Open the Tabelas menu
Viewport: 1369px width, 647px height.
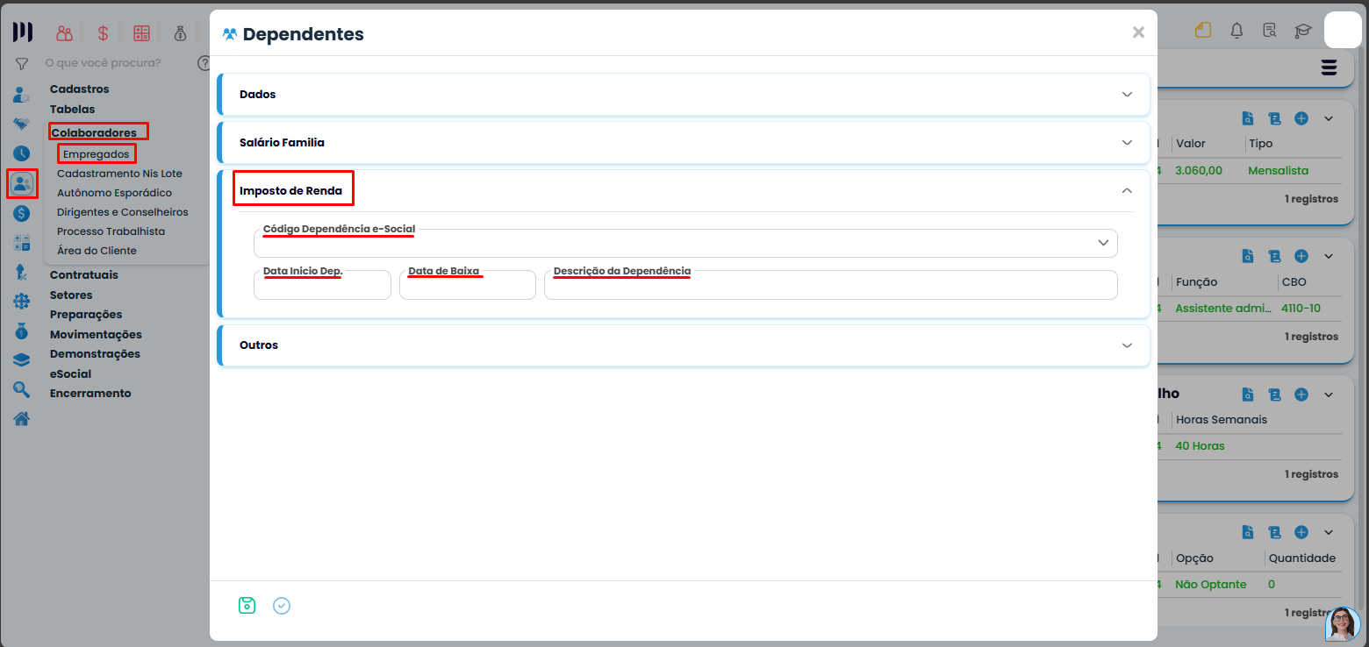point(72,110)
